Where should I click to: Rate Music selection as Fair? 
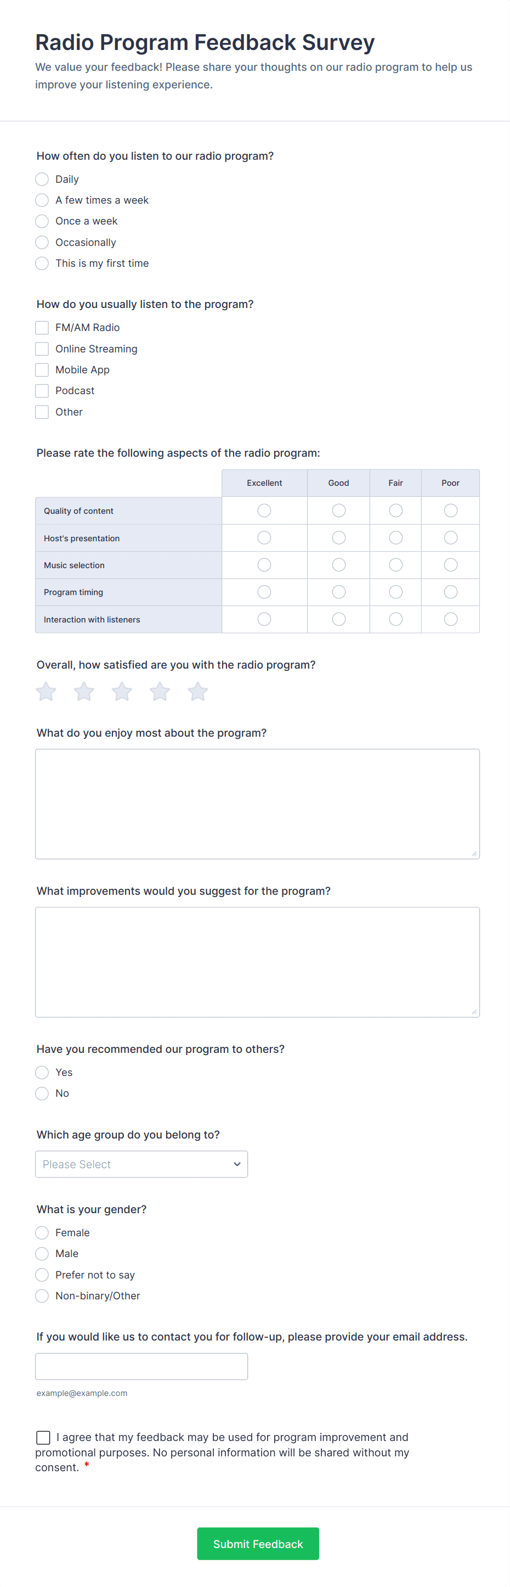(395, 564)
